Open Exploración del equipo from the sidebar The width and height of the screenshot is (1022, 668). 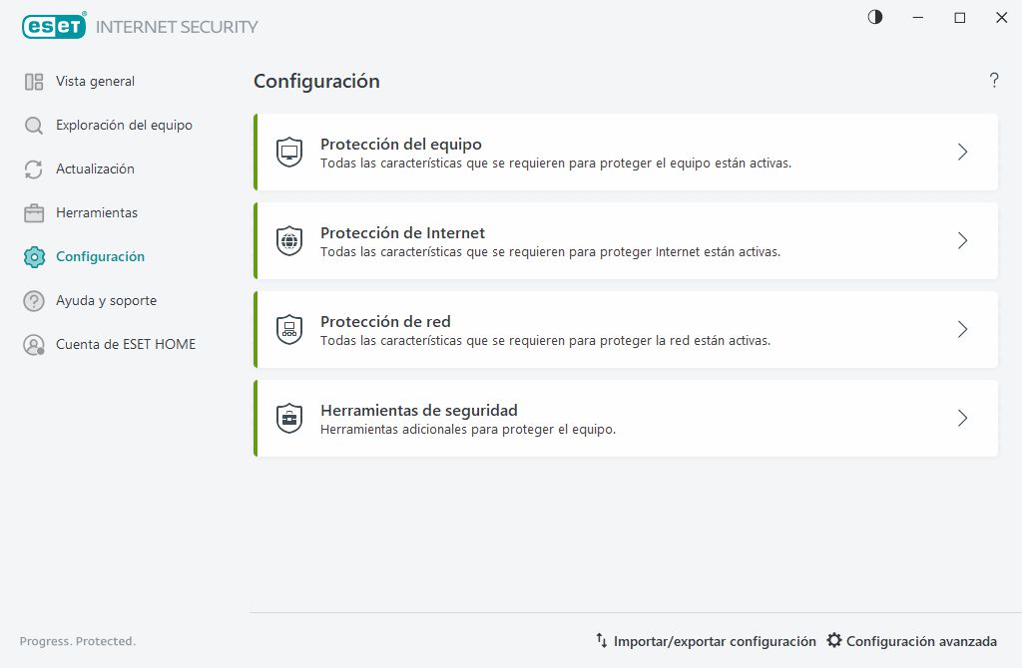pos(125,125)
